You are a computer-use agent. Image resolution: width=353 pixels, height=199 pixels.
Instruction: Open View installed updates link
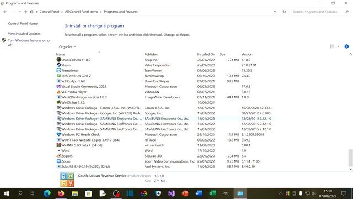coord(24,34)
